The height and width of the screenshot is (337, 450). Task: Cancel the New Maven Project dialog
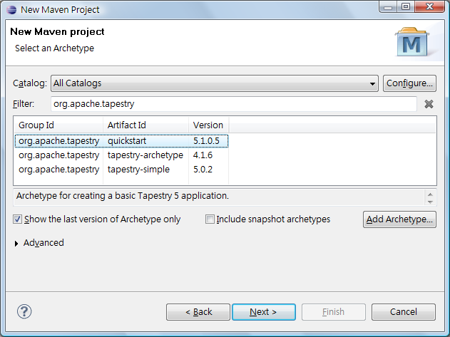pos(403,312)
